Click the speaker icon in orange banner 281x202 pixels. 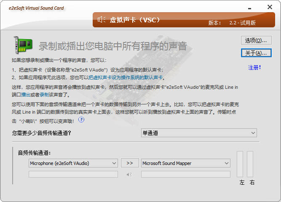[102, 19]
